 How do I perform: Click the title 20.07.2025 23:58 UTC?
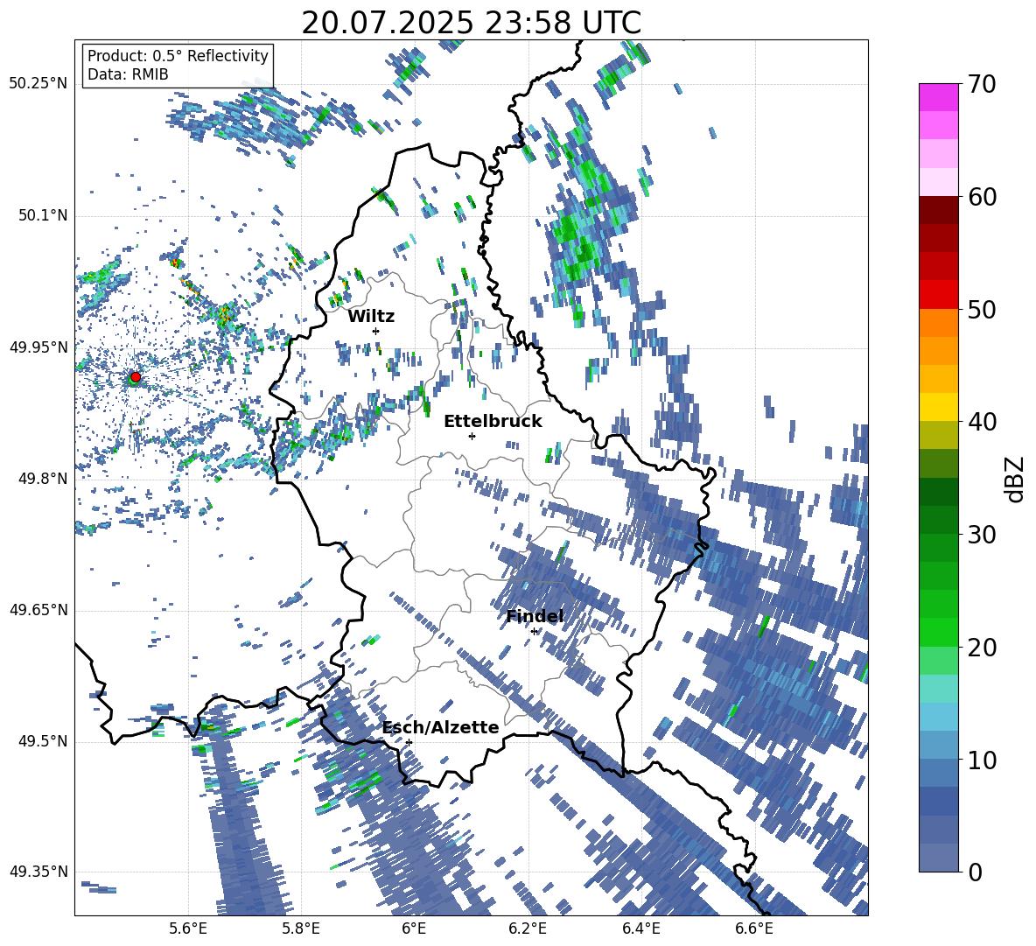[471, 23]
